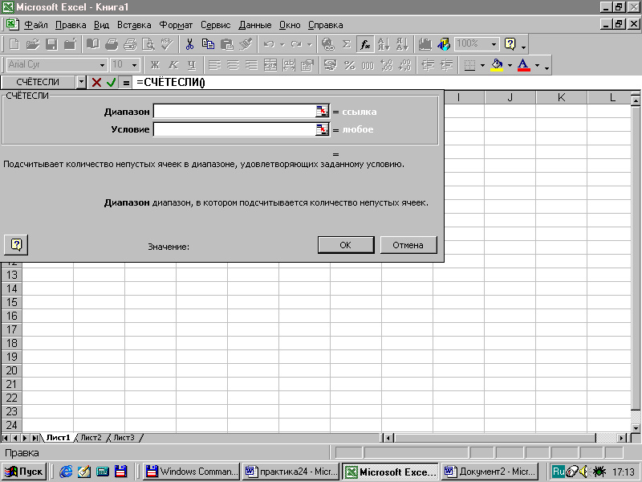
Task: Apply currency style icon
Action: point(331,65)
